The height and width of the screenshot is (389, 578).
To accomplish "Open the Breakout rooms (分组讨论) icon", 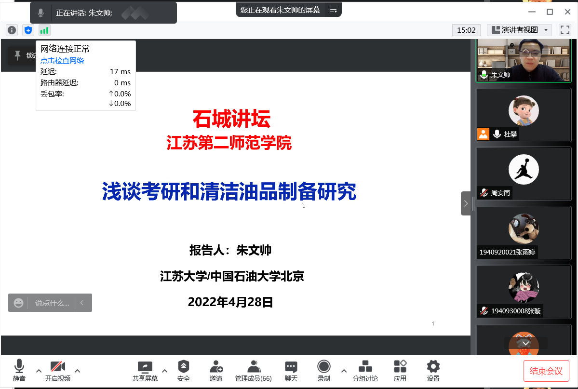I will coord(365,371).
